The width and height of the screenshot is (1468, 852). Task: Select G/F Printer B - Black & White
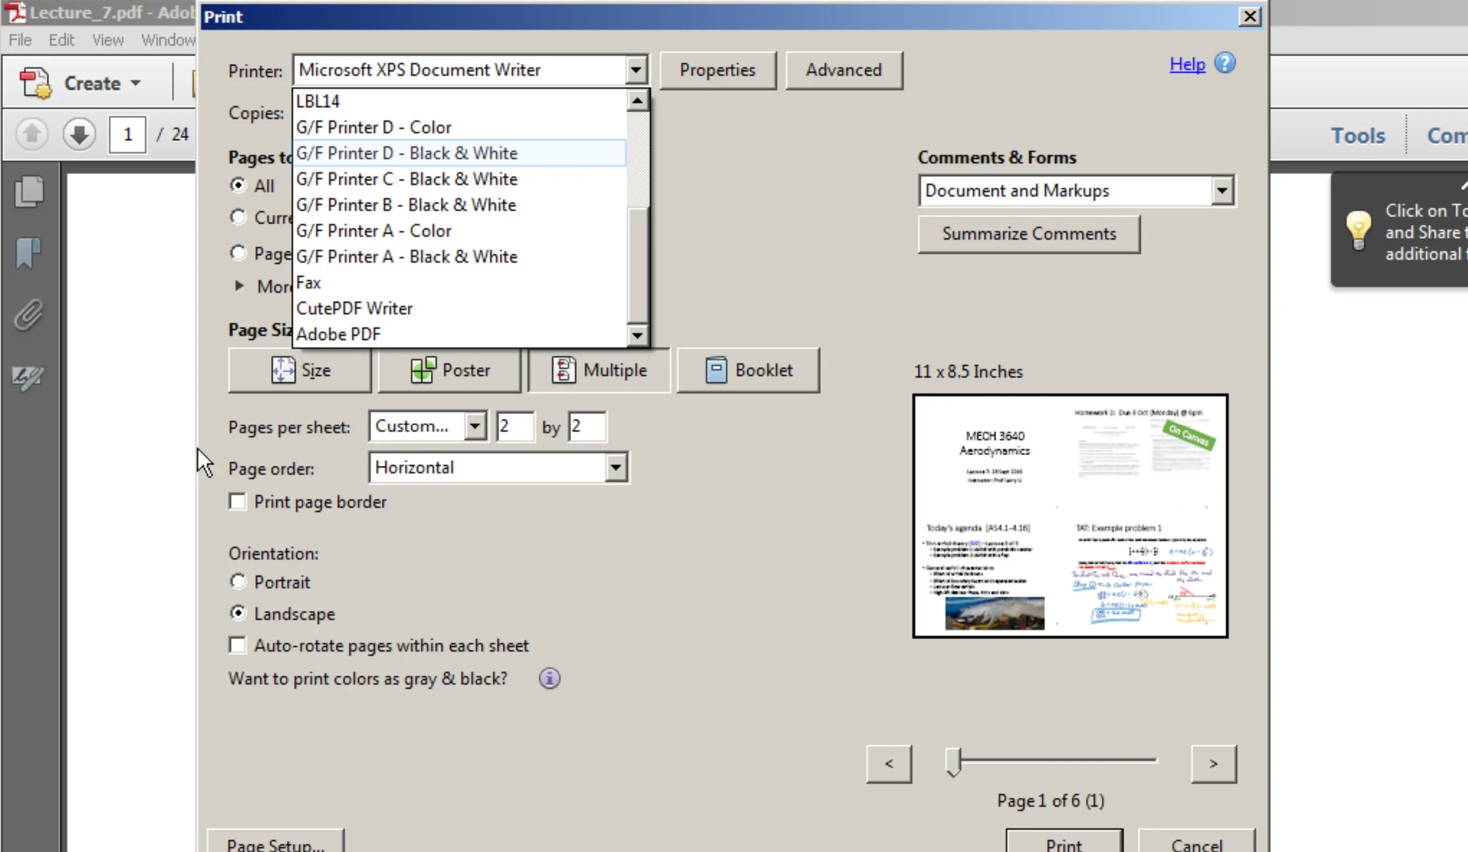coord(460,205)
